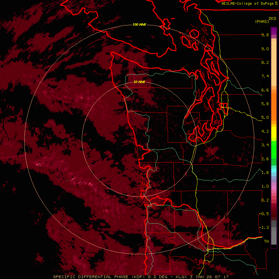
Task: Click the 9.0 legend value
Action: click(265, 49)
